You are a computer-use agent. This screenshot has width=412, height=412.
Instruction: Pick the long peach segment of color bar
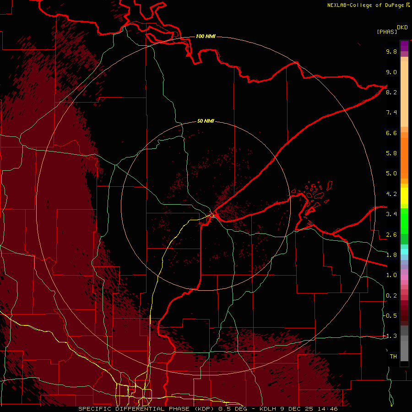(404, 94)
